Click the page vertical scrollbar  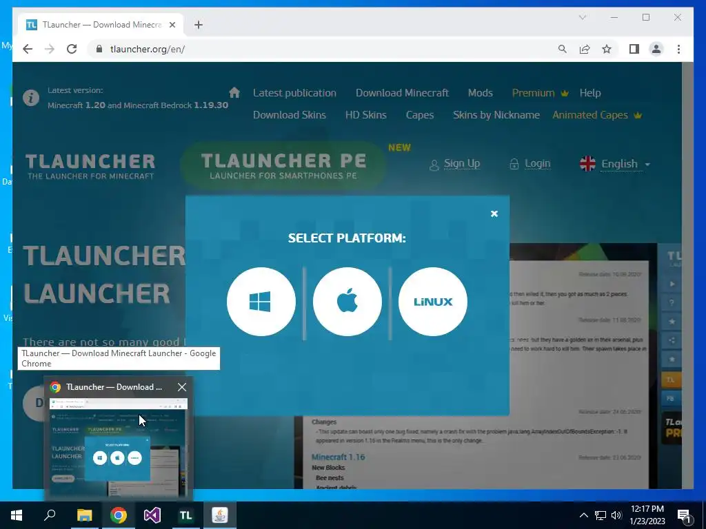click(x=687, y=276)
